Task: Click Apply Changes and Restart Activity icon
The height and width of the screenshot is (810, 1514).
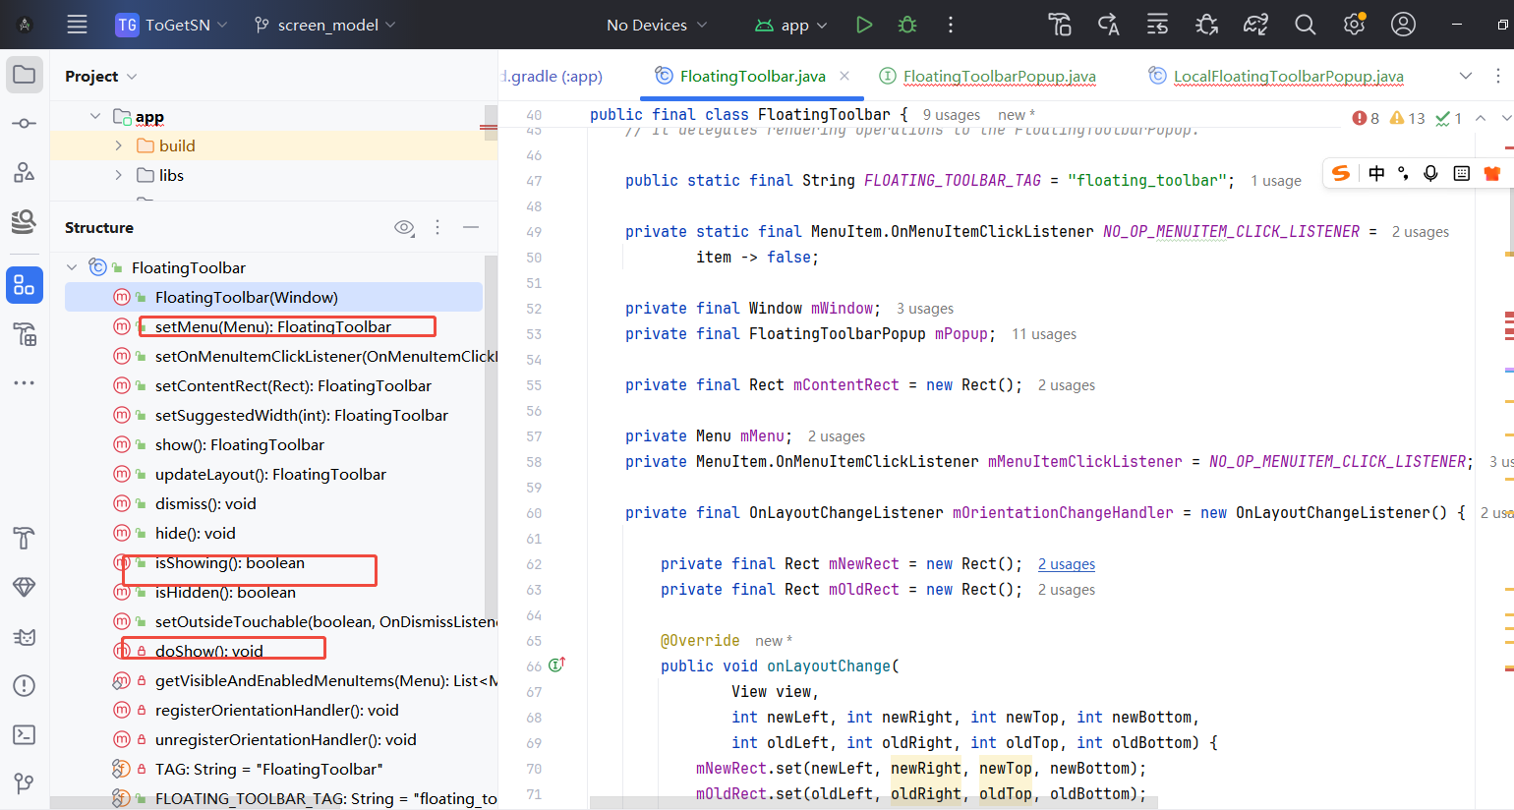Action: 1109,25
